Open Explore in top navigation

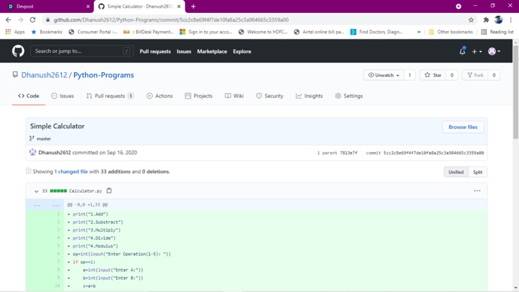tap(241, 52)
